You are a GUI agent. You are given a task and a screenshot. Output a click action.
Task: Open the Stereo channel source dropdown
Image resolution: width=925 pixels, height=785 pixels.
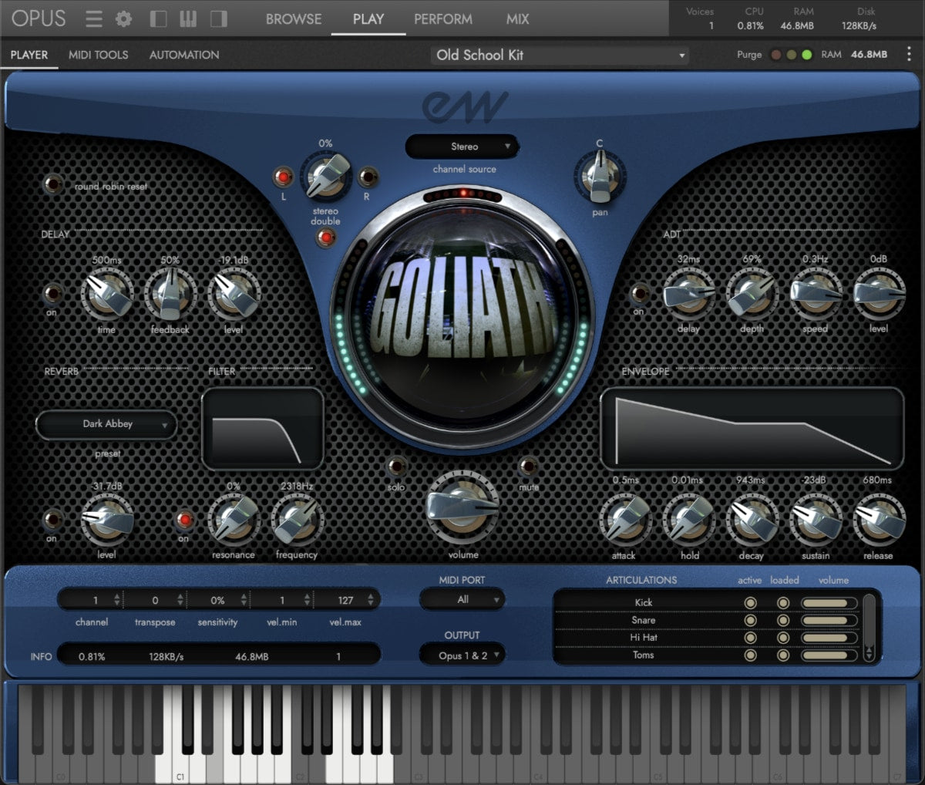tap(462, 147)
